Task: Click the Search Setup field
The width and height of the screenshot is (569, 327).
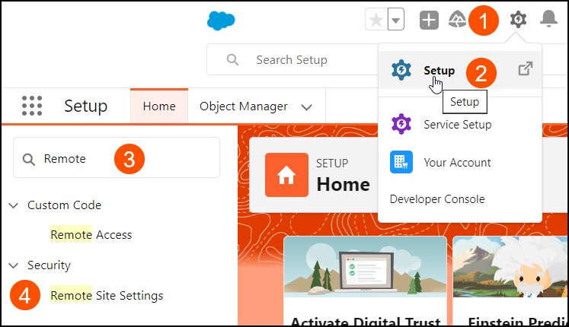Action: (x=292, y=60)
